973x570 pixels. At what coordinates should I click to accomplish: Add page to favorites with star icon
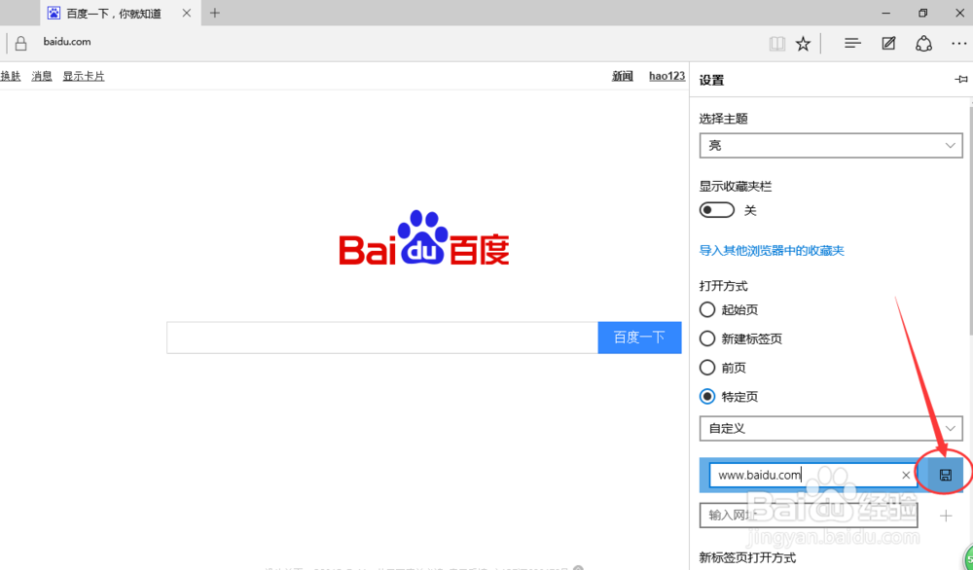click(803, 44)
